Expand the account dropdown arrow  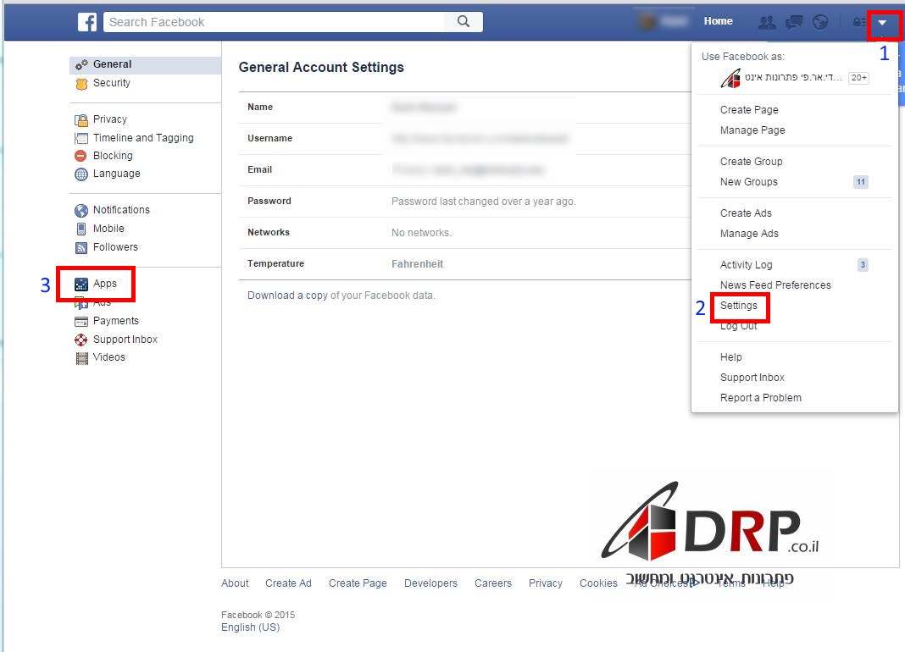coord(882,23)
